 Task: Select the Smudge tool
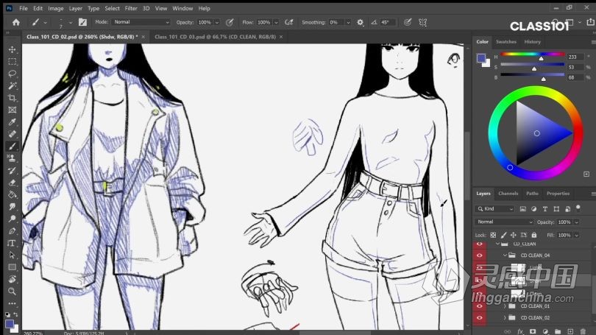tap(13, 207)
